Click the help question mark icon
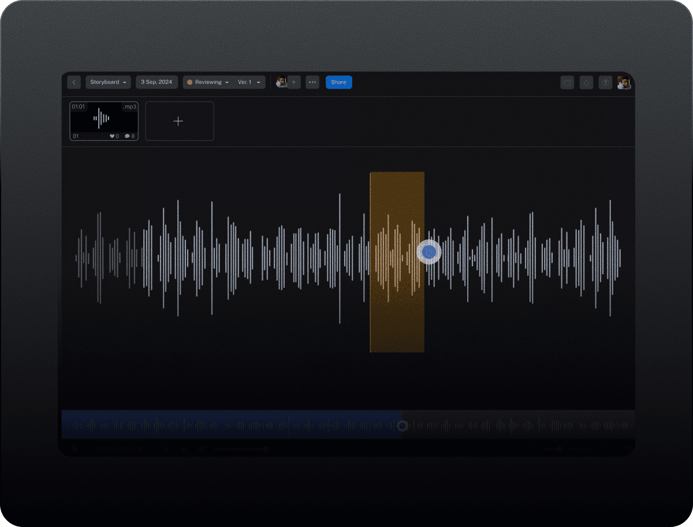Image resolution: width=693 pixels, height=527 pixels. (605, 83)
